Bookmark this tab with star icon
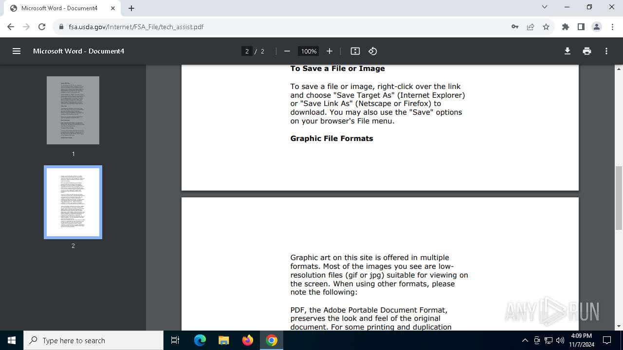Screen dimensions: 623x350 click(x=546, y=27)
